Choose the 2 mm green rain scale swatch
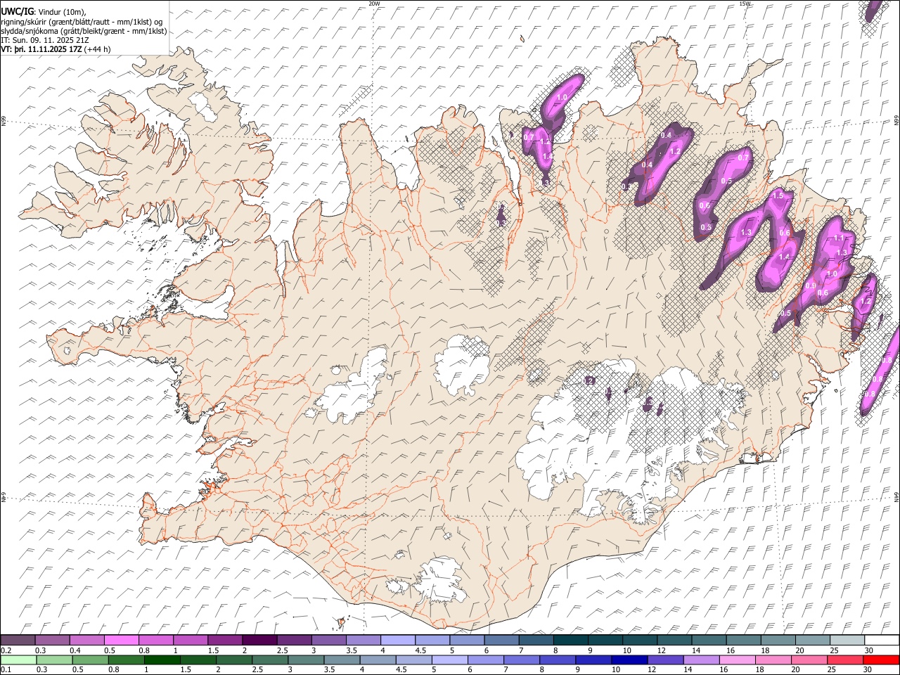Screen dimensions: 900x675 pos(234,660)
